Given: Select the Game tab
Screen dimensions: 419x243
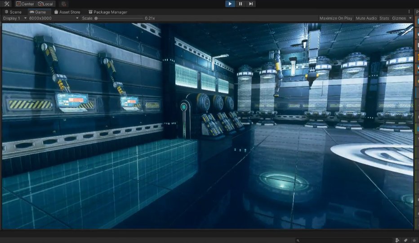Looking at the screenshot, I should [x=38, y=12].
